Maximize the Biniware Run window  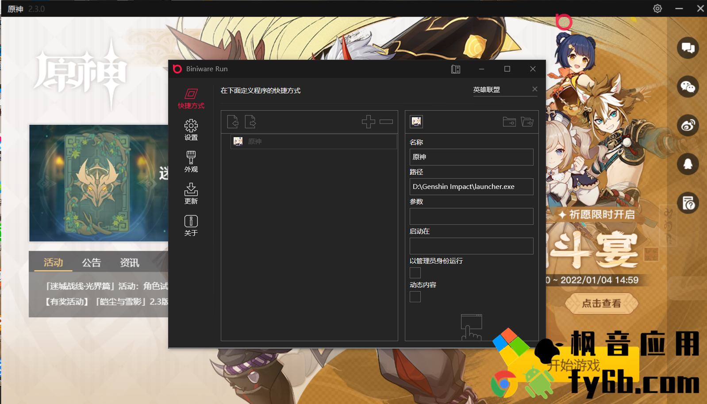pyautogui.click(x=507, y=69)
